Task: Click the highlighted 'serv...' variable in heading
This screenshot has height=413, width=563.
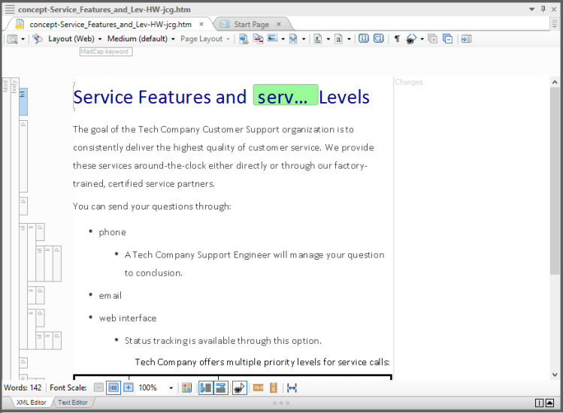Action: 285,96
